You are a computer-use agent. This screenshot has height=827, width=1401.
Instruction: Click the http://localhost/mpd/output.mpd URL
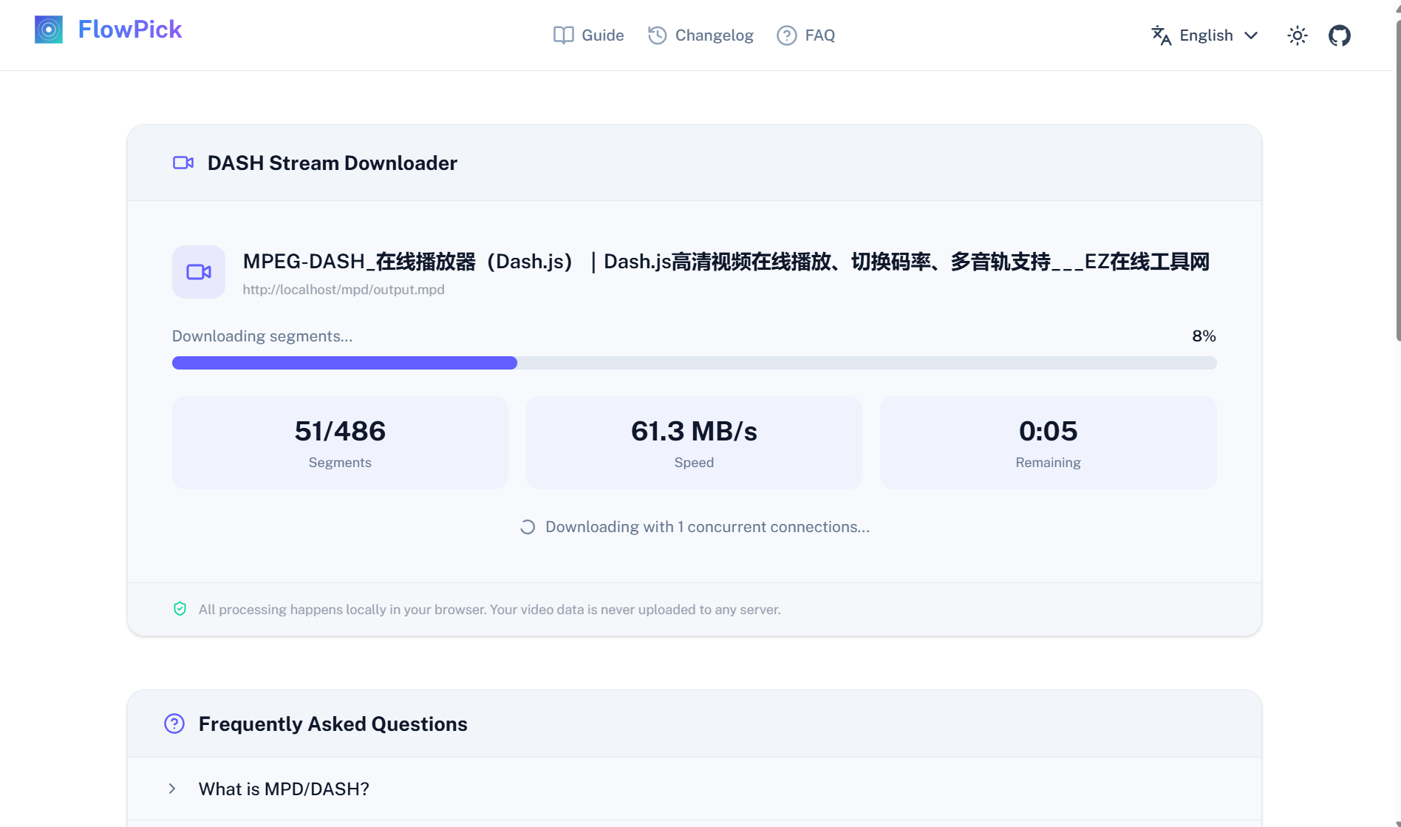click(x=344, y=290)
